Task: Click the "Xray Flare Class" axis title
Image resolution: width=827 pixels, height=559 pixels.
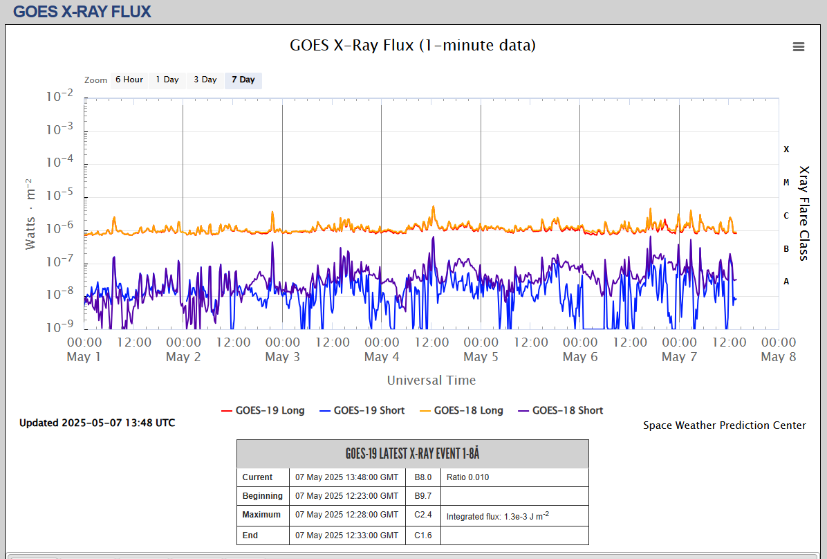Action: coord(803,213)
